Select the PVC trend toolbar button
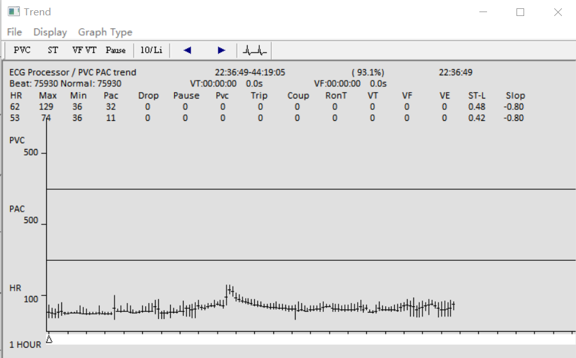The image size is (576, 358). [x=22, y=50]
